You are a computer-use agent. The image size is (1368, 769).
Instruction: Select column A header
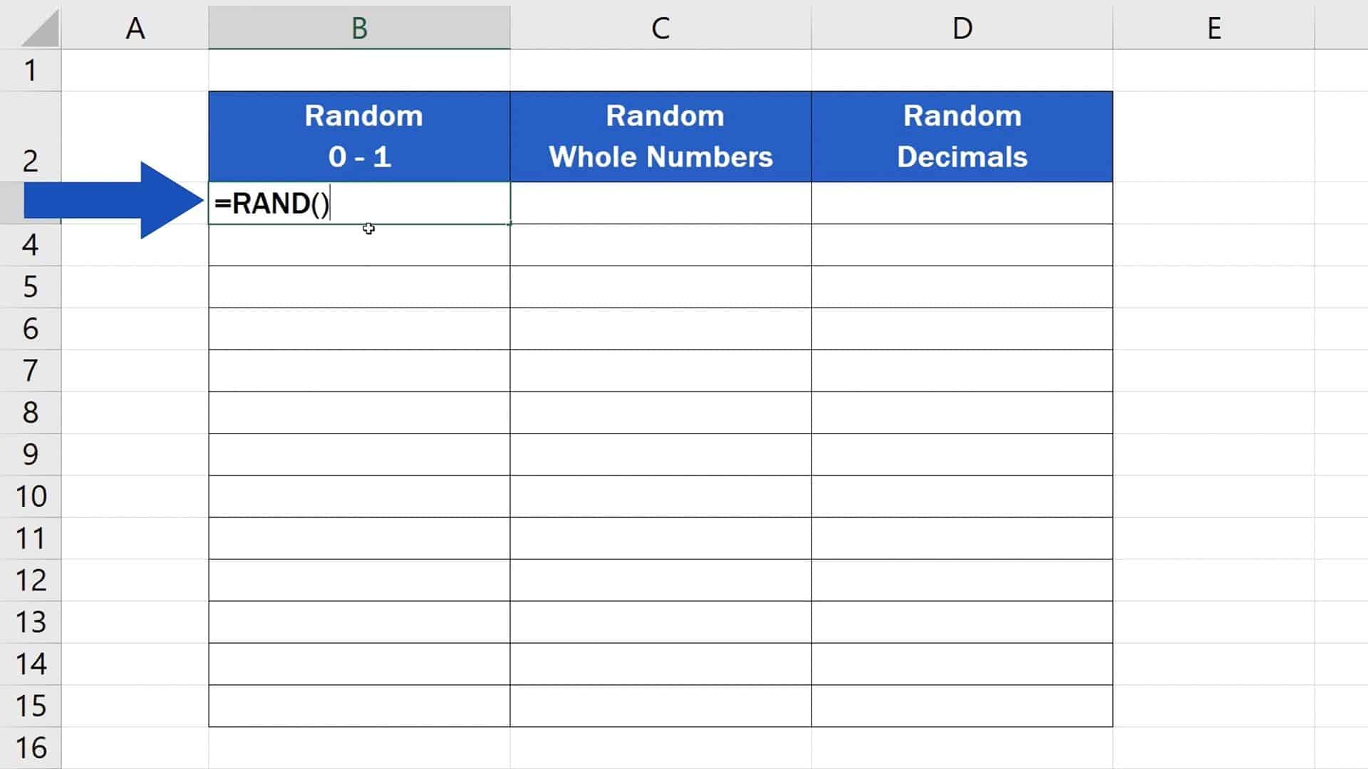click(135, 28)
